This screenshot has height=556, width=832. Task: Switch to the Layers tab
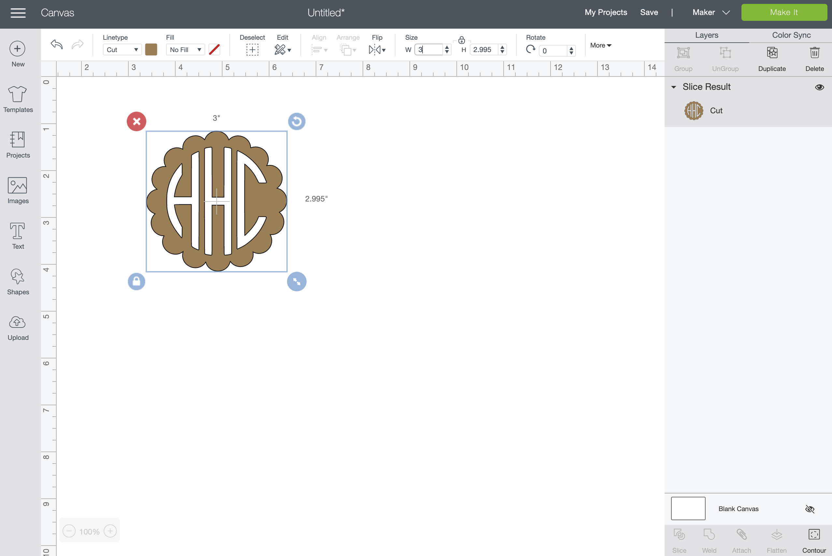coord(707,35)
